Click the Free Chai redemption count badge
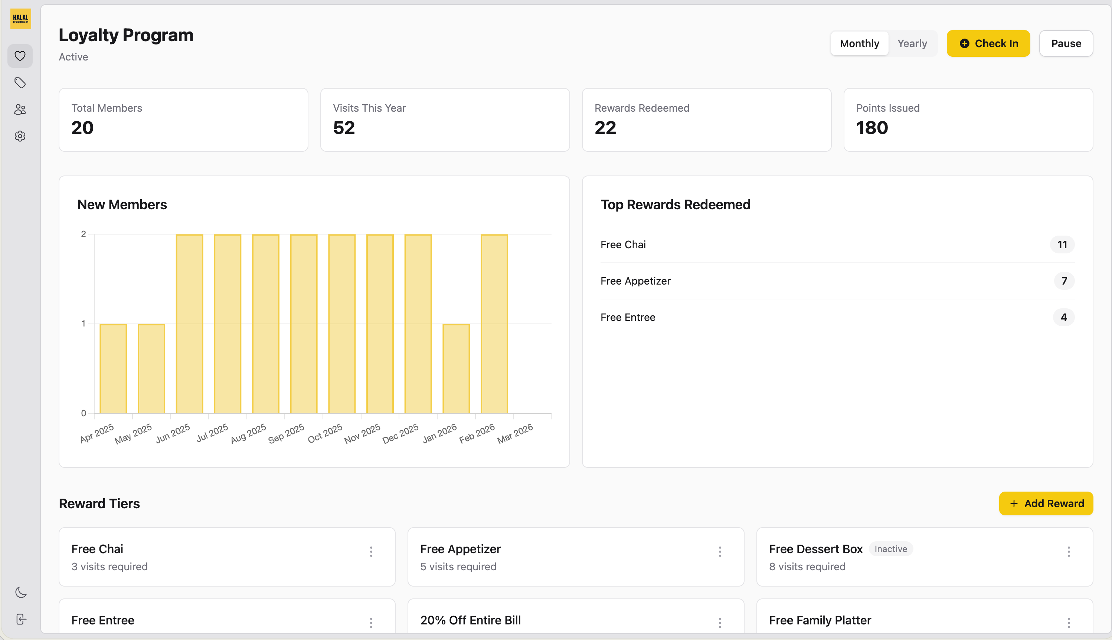This screenshot has width=1112, height=640. [x=1063, y=244]
